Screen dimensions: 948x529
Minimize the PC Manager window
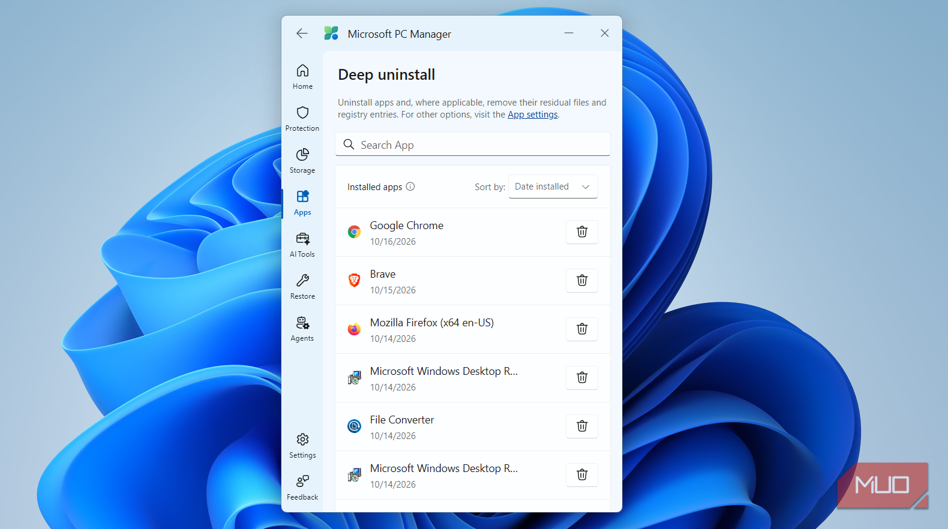point(569,33)
